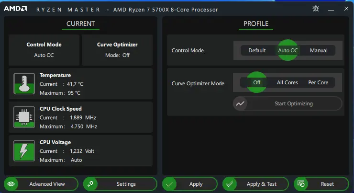
Task: Click the CPU Voltage heading
Action: tap(55, 142)
